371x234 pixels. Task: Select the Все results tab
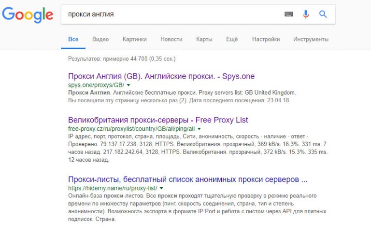73,39
